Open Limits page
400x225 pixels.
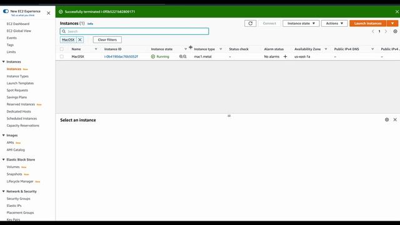tap(11, 52)
